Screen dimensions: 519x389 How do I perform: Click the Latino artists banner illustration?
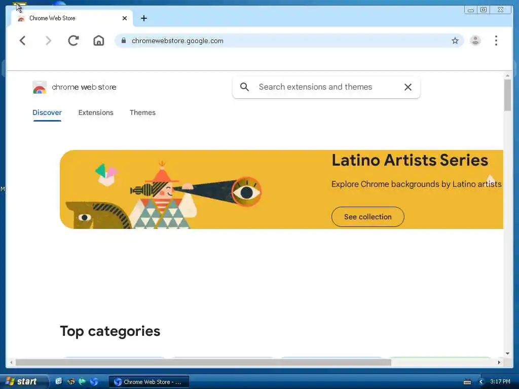163,195
